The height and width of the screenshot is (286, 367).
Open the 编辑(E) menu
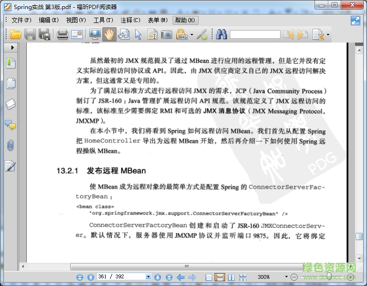click(48, 20)
